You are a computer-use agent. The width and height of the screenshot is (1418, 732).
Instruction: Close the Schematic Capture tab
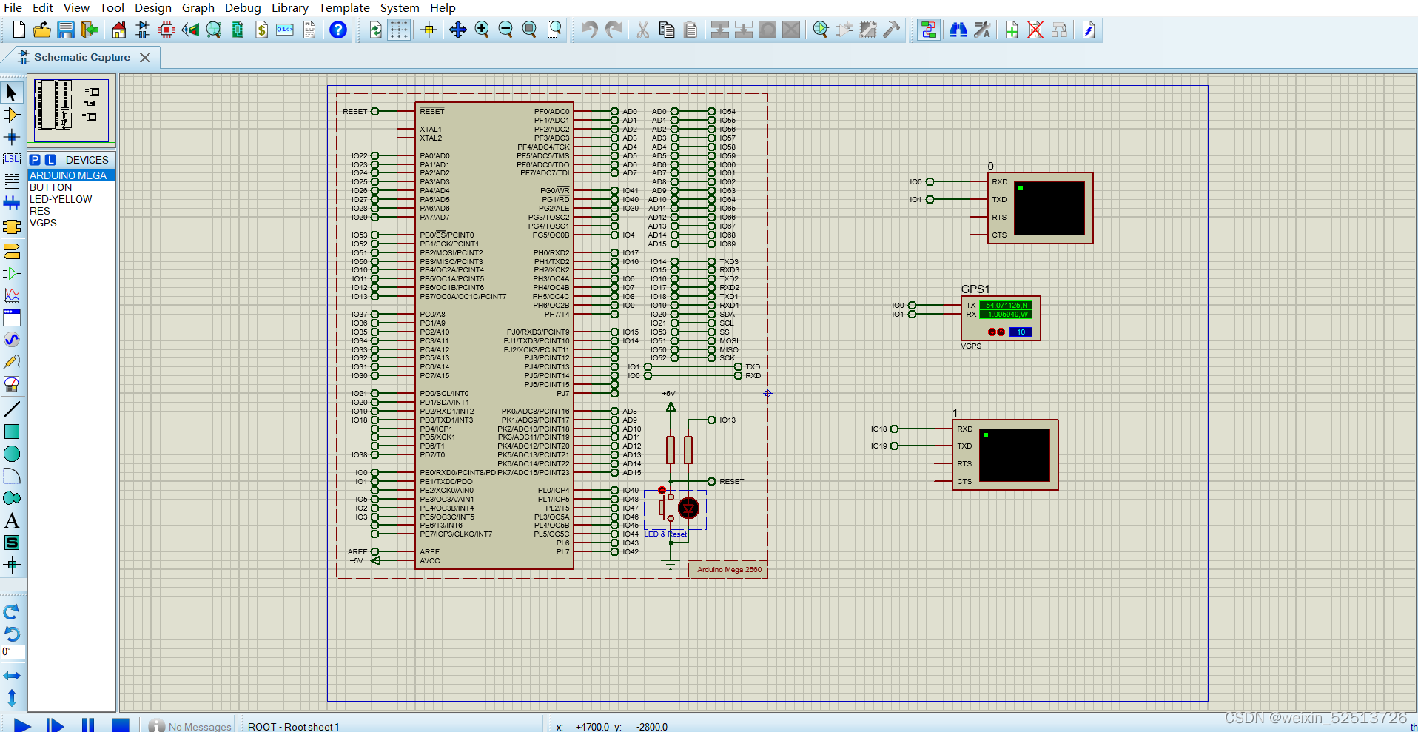tap(145, 58)
